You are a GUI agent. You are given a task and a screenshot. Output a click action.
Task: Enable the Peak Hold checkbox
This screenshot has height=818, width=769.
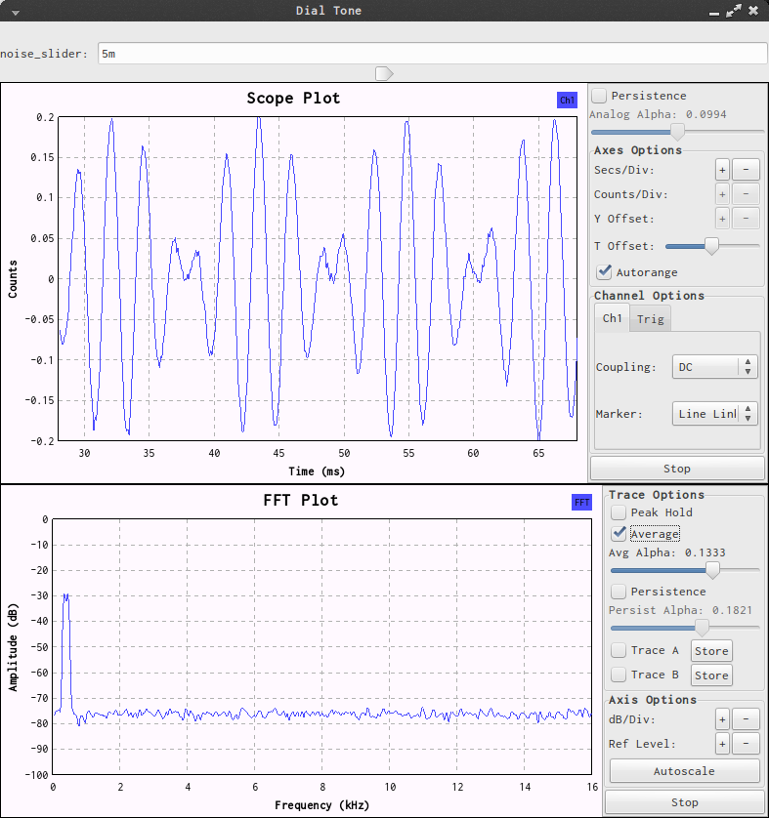[619, 512]
